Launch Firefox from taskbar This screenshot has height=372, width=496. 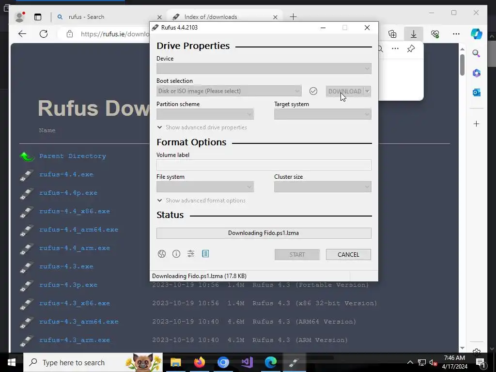click(199, 362)
